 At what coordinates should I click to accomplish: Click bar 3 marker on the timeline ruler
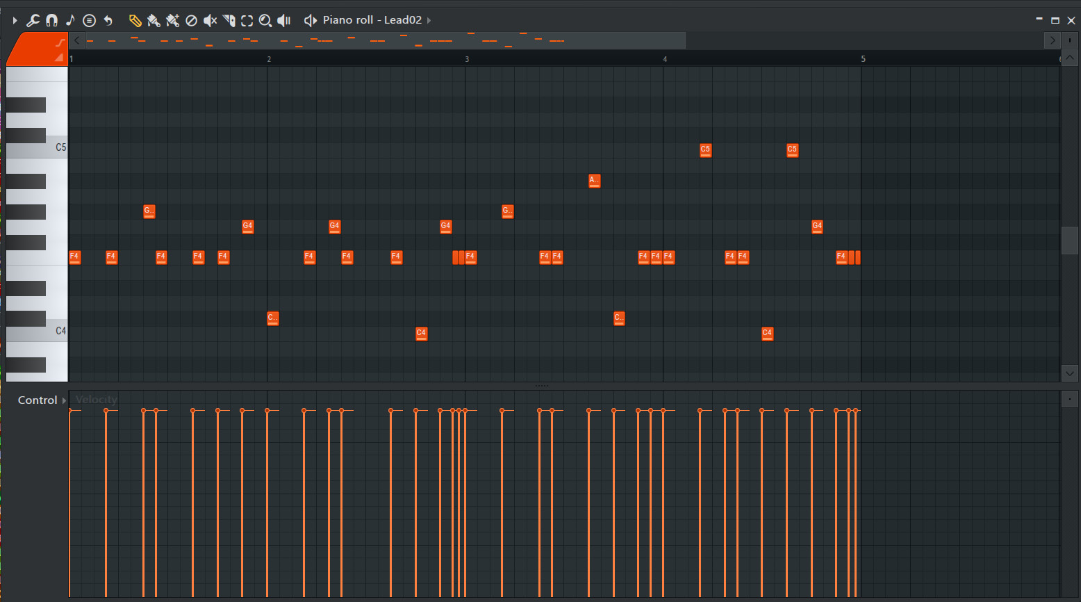467,59
